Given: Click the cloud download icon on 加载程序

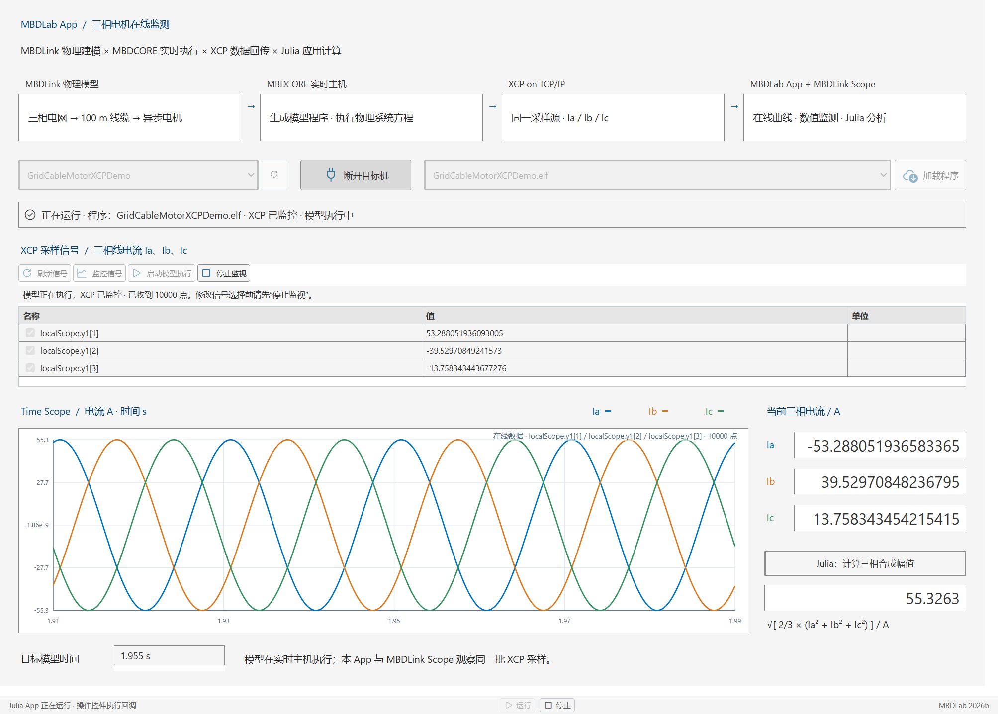Looking at the screenshot, I should pos(910,176).
